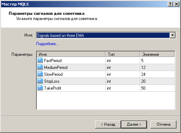181x133 pixels.
Task: Click the SlowPeriod value 24
Action: 143,74
